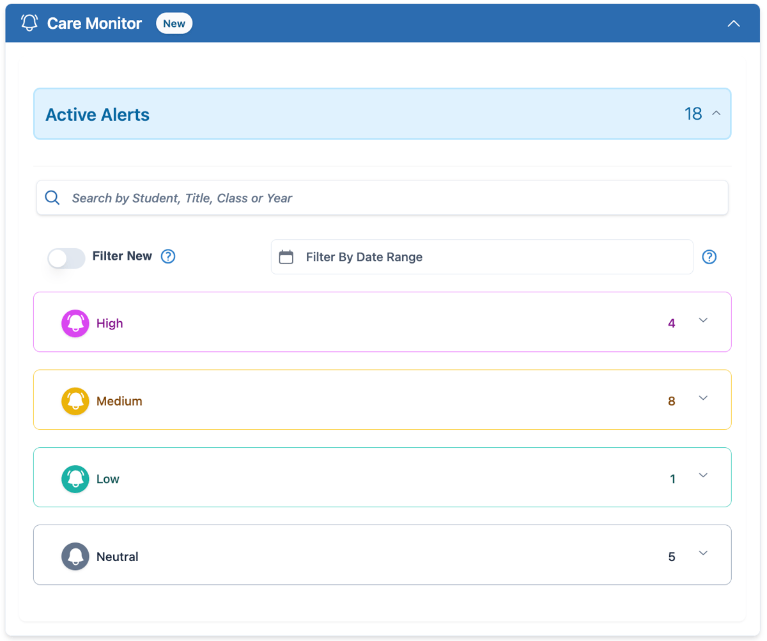The image size is (767, 641).
Task: Click the Care Monitor bell icon in header
Action: pos(28,23)
